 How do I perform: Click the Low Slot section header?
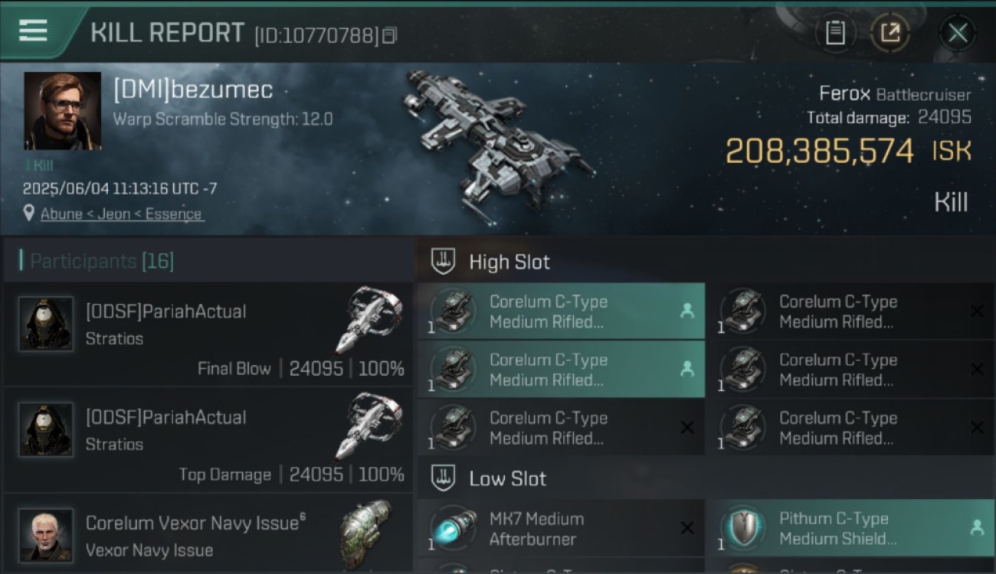click(507, 478)
